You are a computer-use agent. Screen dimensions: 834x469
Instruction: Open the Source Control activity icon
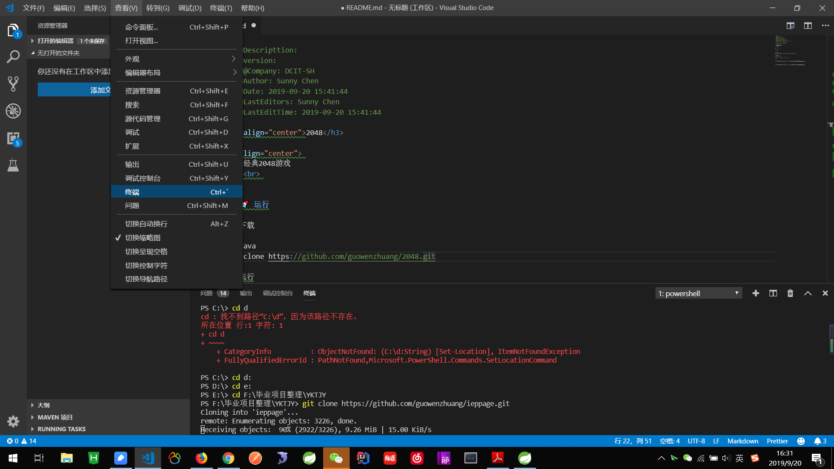coord(13,84)
